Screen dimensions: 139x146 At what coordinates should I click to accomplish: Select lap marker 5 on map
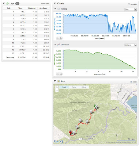(x=87, y=122)
